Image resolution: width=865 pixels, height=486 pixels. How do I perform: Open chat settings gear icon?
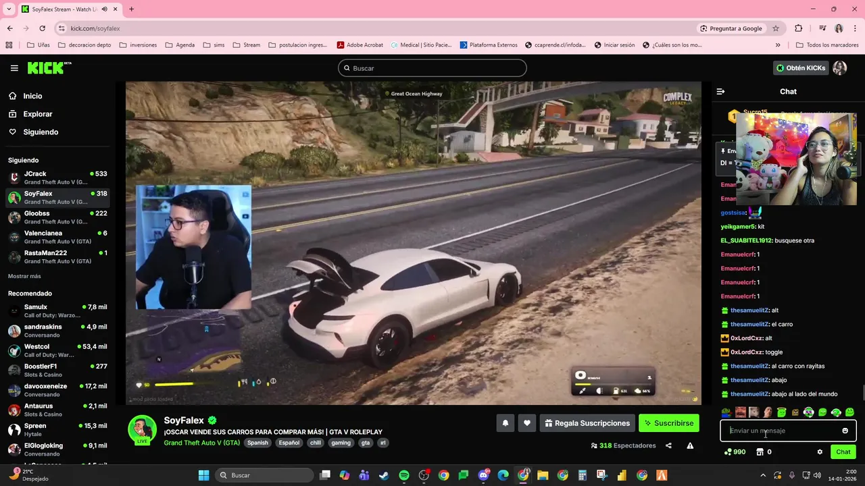click(x=820, y=452)
